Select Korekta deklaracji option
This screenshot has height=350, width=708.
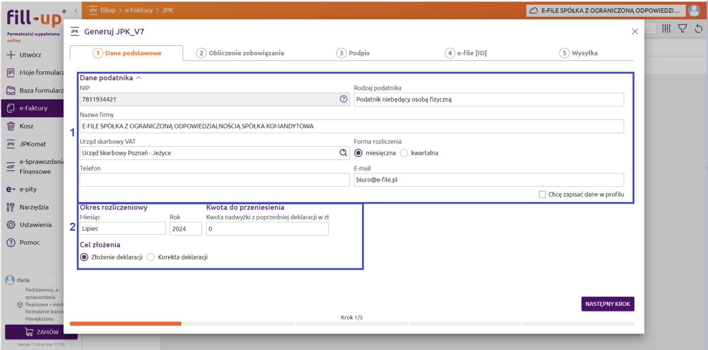tap(151, 257)
